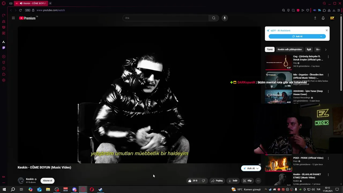Like the video with 29 B thumbs-up
Image resolution: width=343 pixels, height=193 pixels.
[193, 181]
